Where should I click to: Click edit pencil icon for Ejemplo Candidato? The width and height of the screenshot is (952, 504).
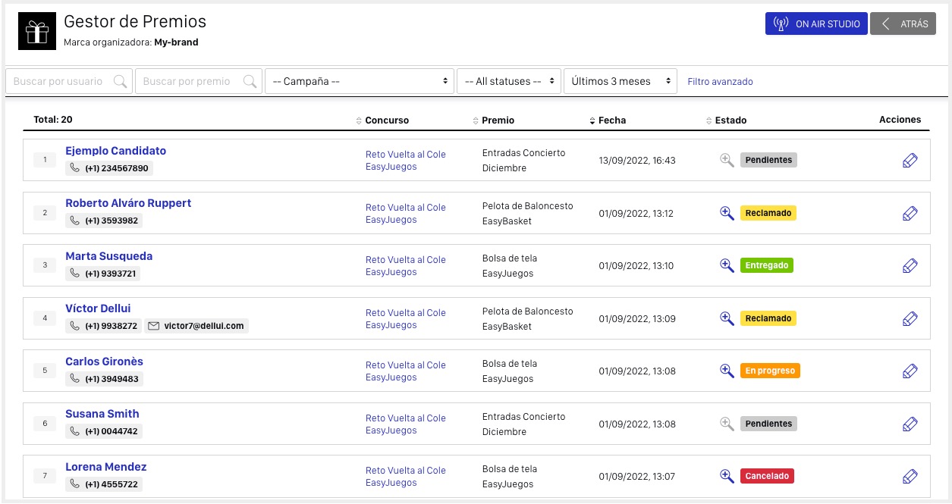tap(910, 161)
